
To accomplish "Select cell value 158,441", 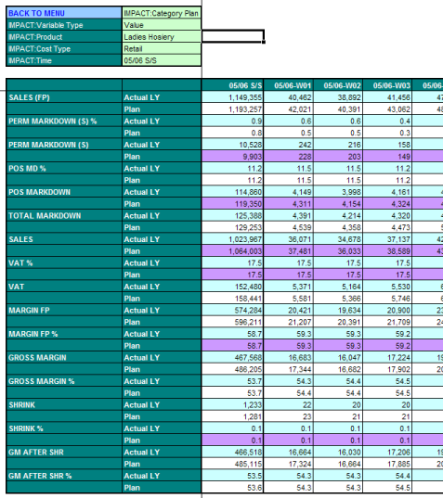I will 232,299.
